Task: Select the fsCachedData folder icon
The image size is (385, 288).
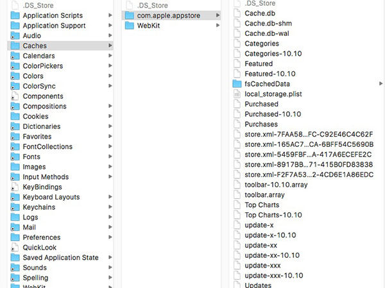Action: (237, 84)
